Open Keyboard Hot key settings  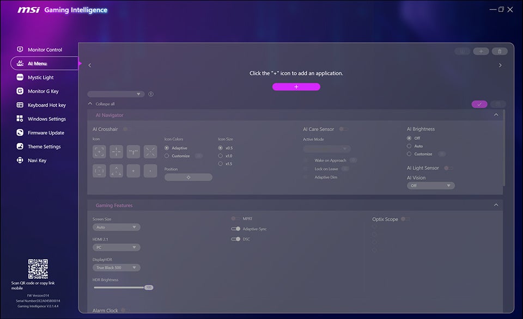click(20, 105)
